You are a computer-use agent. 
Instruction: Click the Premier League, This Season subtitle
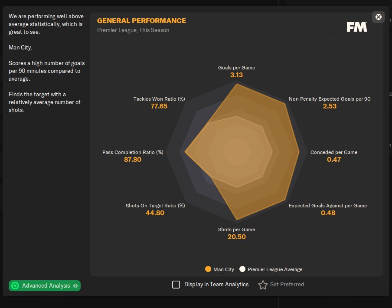(133, 30)
